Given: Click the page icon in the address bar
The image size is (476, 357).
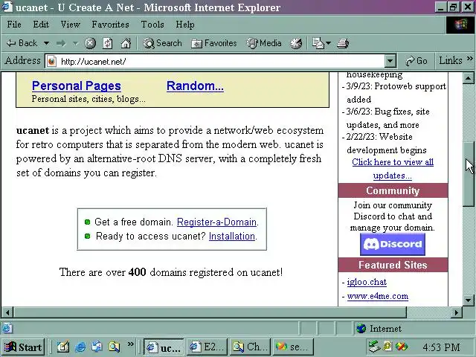Looking at the screenshot, I should (x=51, y=61).
